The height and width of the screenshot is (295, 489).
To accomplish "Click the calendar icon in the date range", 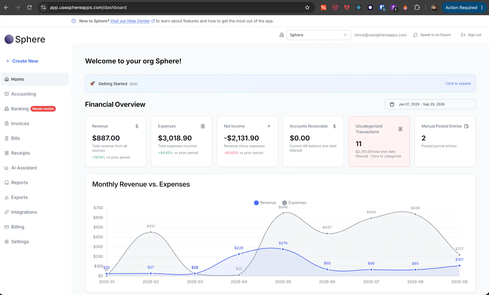I will (392, 104).
